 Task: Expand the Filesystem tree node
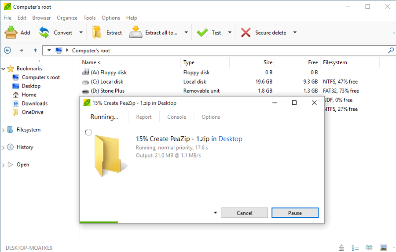click(3, 130)
